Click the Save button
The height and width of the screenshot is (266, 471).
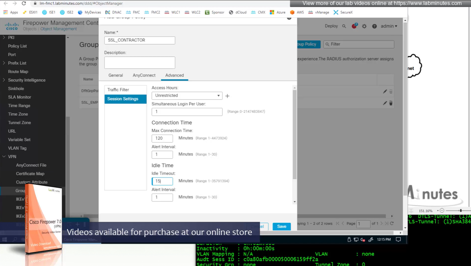281,226
